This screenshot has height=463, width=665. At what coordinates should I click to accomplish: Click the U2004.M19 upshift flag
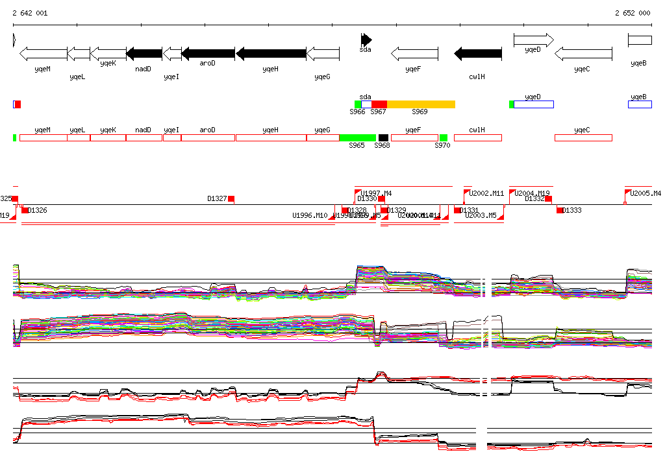pos(512,192)
